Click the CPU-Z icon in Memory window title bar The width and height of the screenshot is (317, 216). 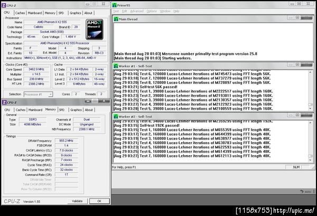(x=4, y=102)
